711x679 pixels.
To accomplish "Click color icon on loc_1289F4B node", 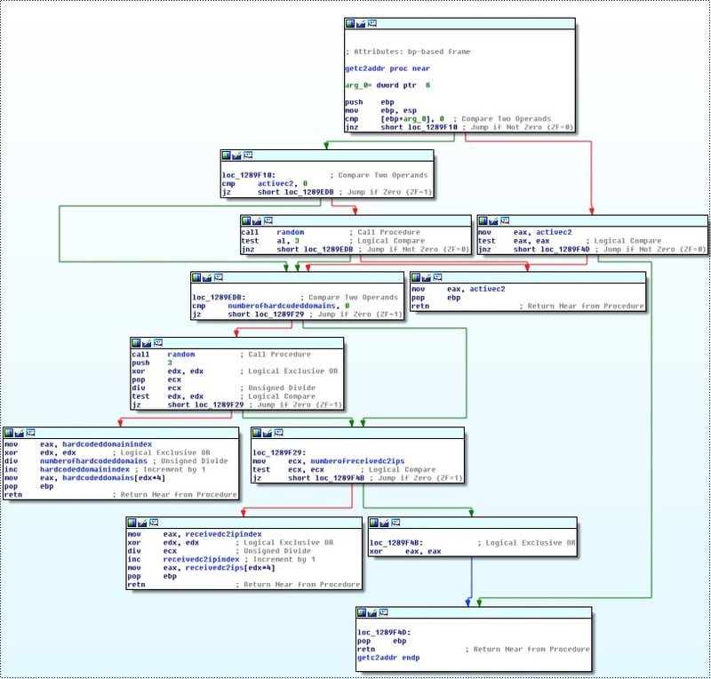I will pyautogui.click(x=375, y=523).
